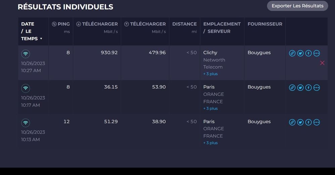Viewport: 335px width, 175px height.
Task: Expand "+ 3 plus" under Clichy Networth Telecom
Action: pos(210,74)
